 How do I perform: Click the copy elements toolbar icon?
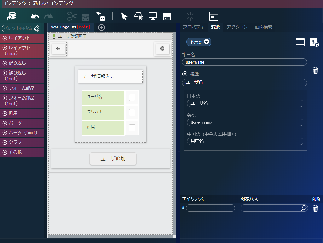(x=87, y=16)
